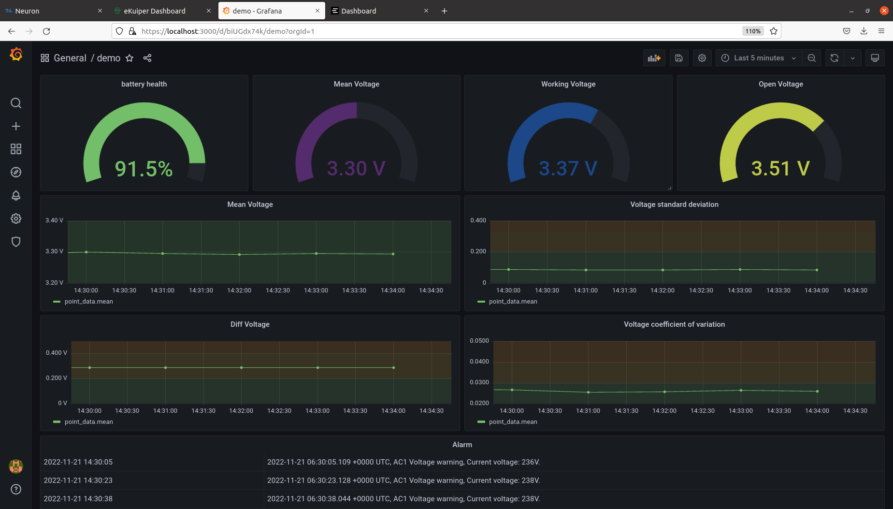
Task: Click the General folder breadcrumb link
Action: (70, 58)
